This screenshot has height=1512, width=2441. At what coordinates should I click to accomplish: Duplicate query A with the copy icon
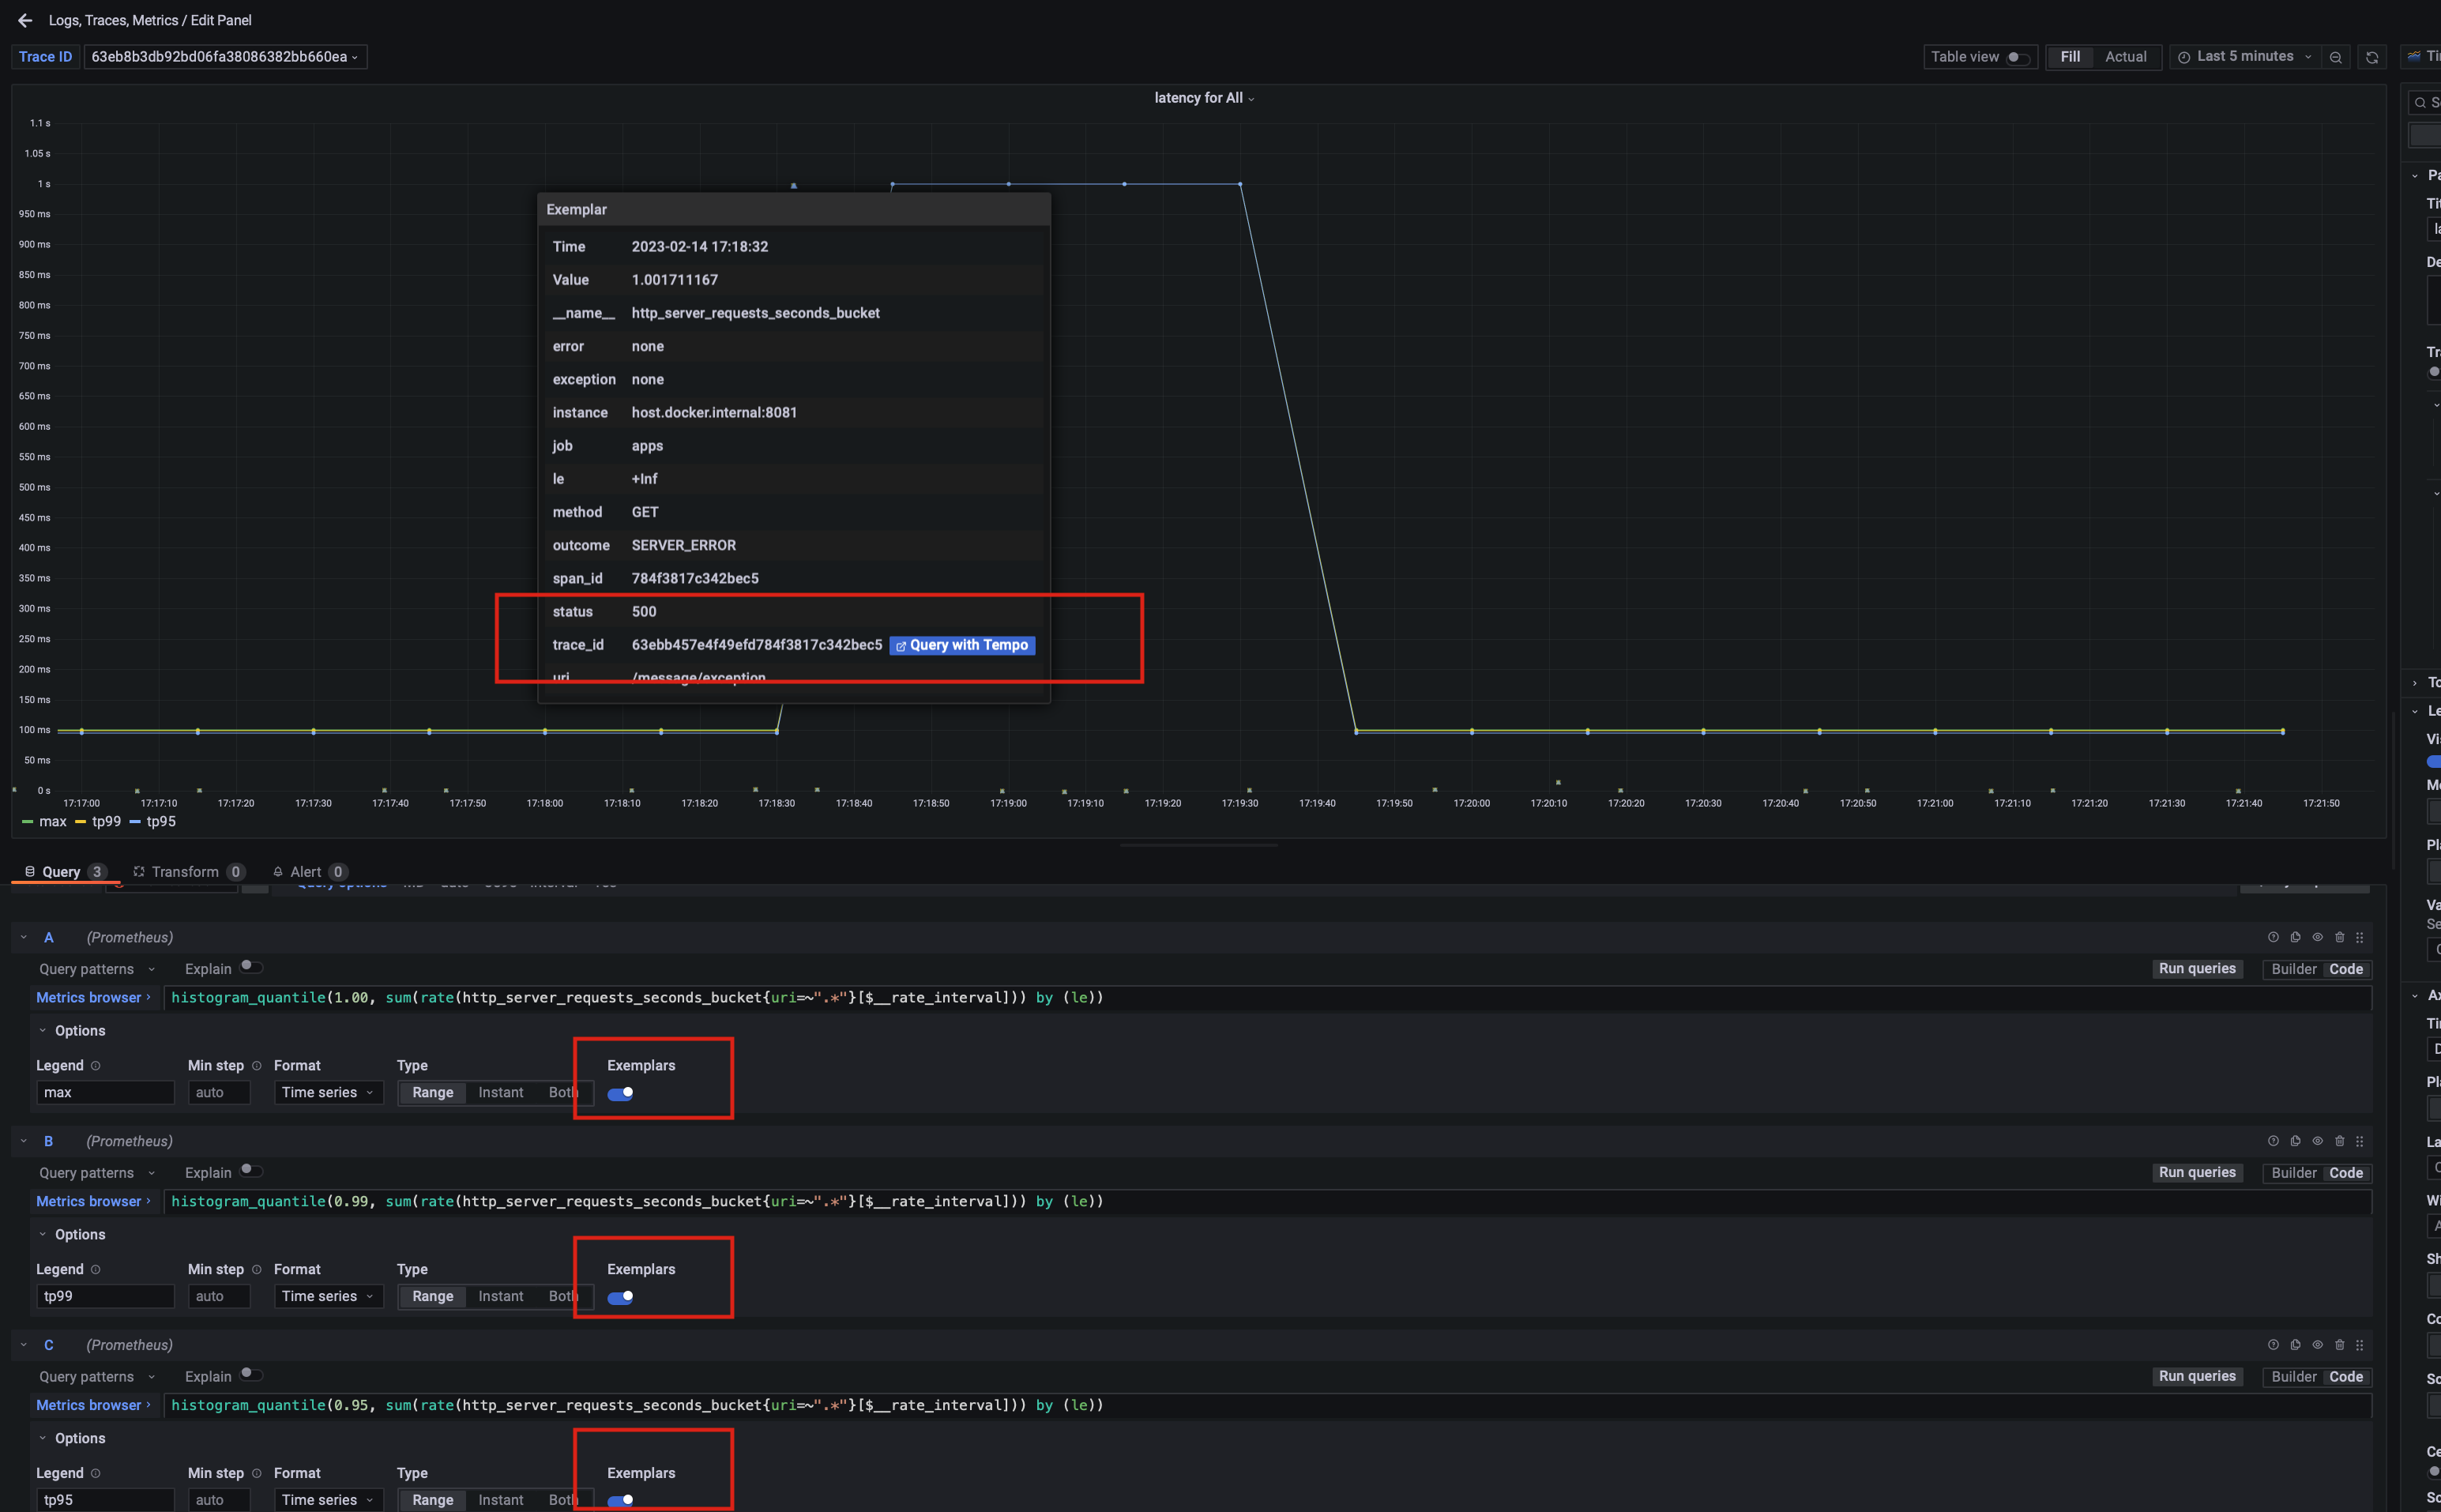coord(2295,937)
